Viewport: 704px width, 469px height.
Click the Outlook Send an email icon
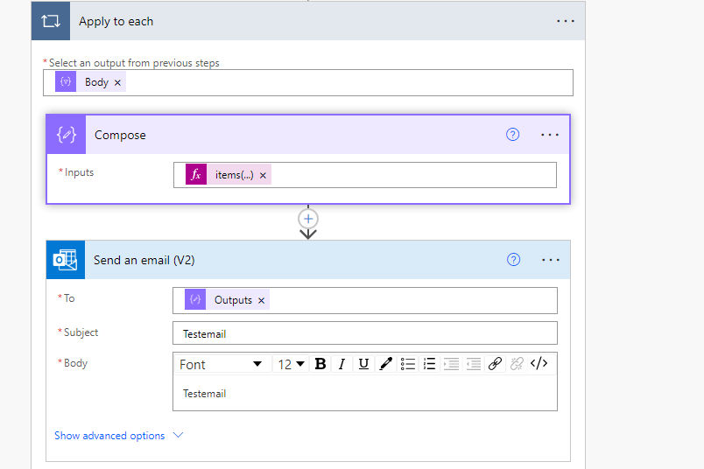click(66, 260)
